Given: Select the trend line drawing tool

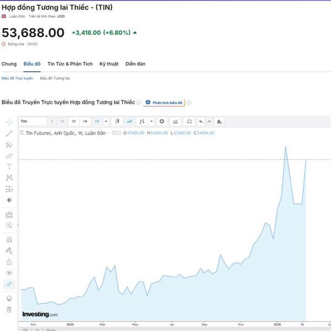Looking at the screenshot, I should (x=9, y=133).
